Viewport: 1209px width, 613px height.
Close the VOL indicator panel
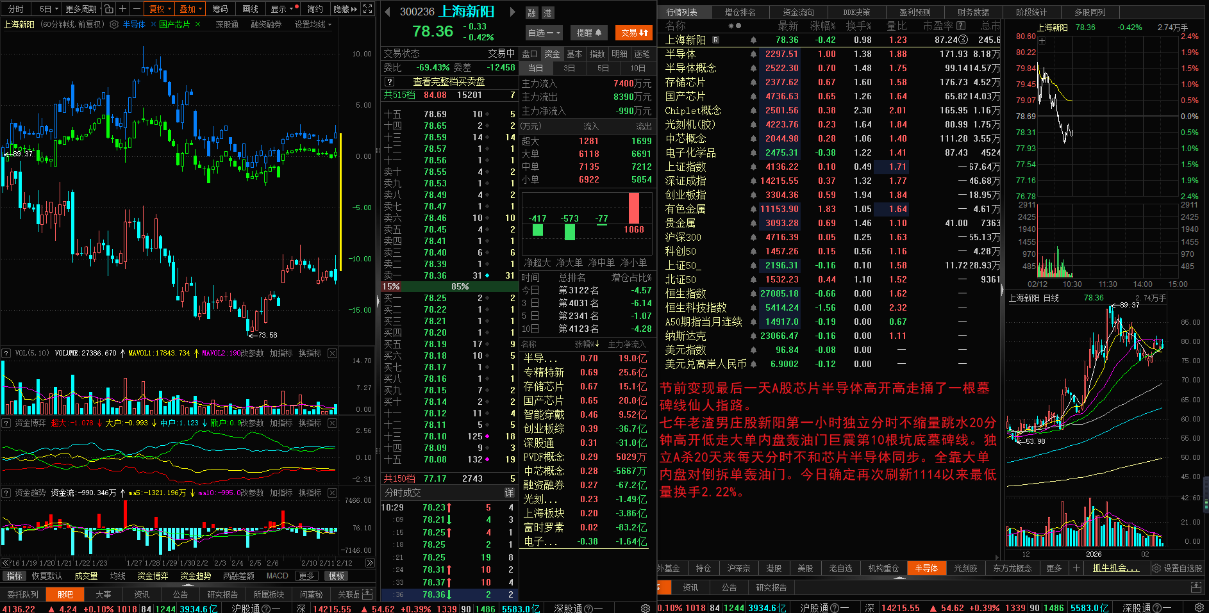332,353
